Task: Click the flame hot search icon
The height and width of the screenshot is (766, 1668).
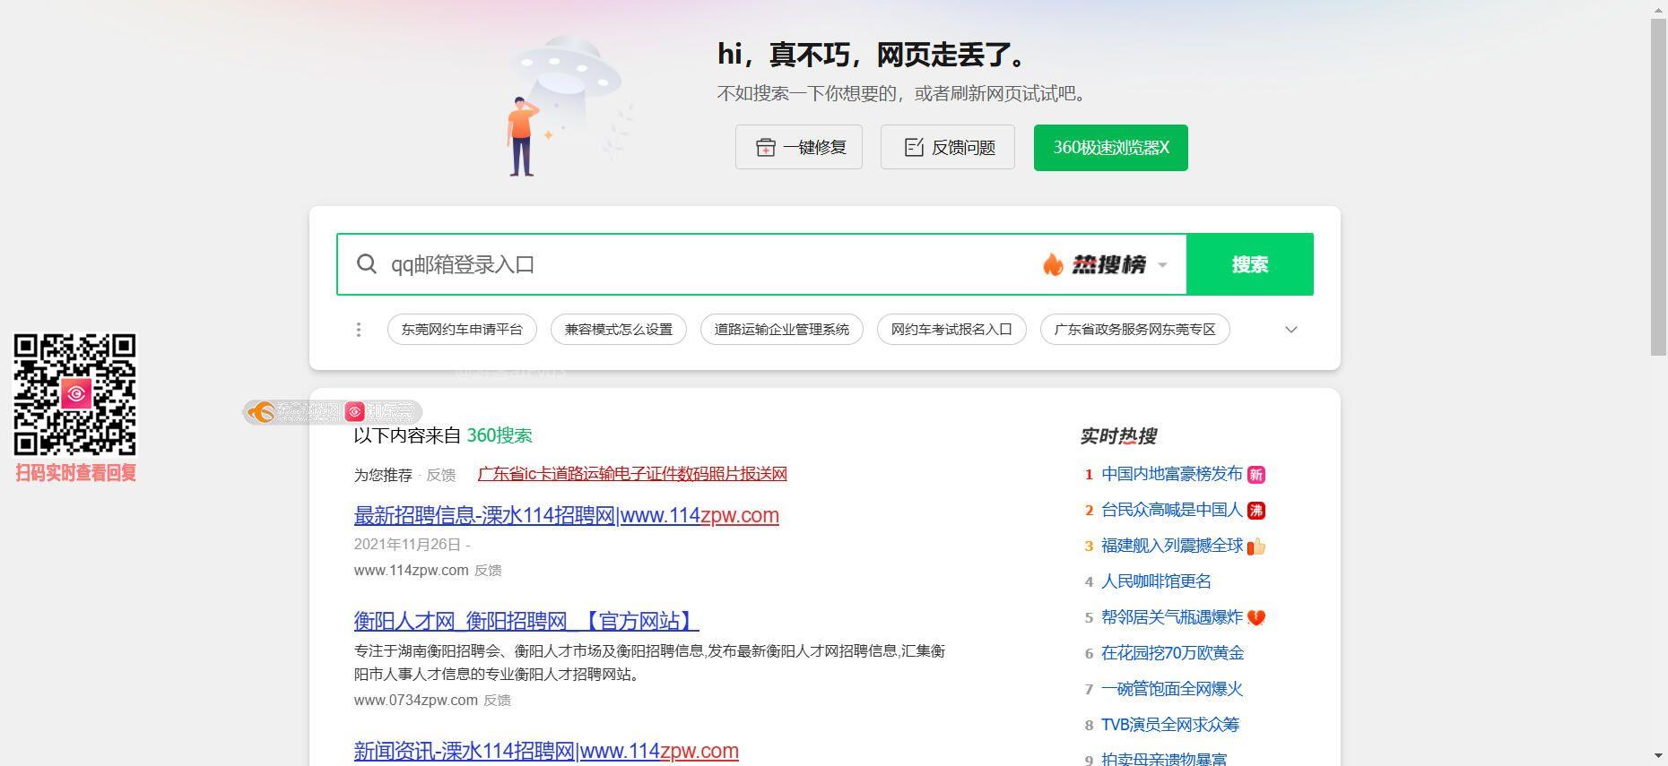Action: click(1053, 265)
